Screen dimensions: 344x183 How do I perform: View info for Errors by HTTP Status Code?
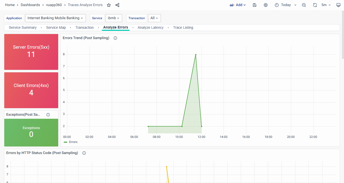click(x=84, y=153)
